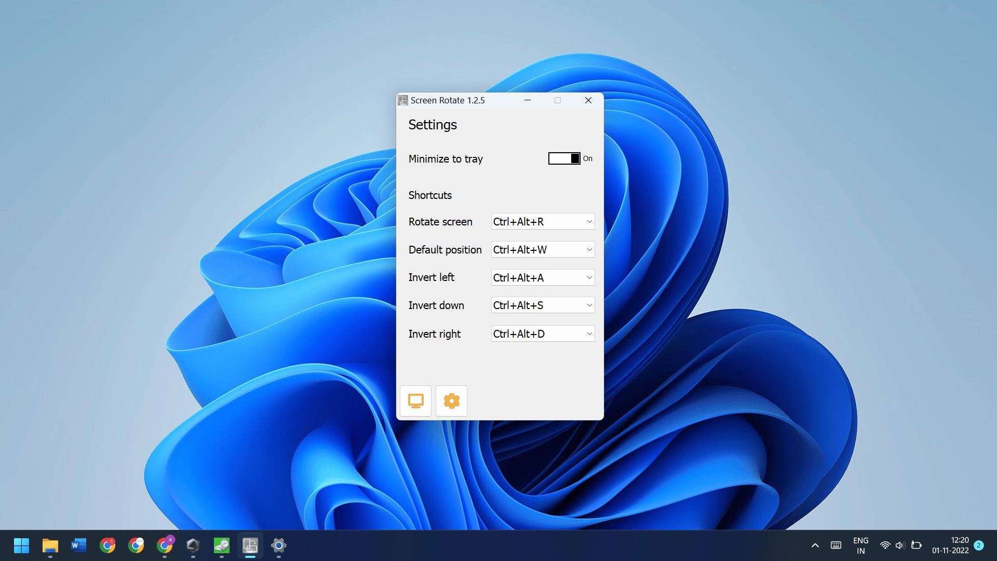Open the Chrome icon with purple profile badge
The width and height of the screenshot is (997, 561).
[x=165, y=545]
